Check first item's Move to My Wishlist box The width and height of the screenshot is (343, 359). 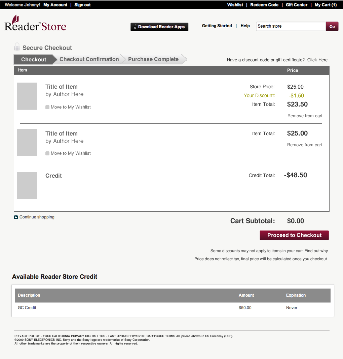[x=47, y=107]
